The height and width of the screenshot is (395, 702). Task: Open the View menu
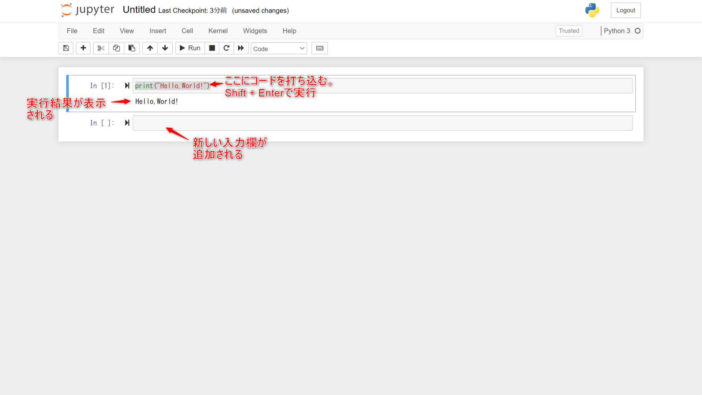click(127, 31)
